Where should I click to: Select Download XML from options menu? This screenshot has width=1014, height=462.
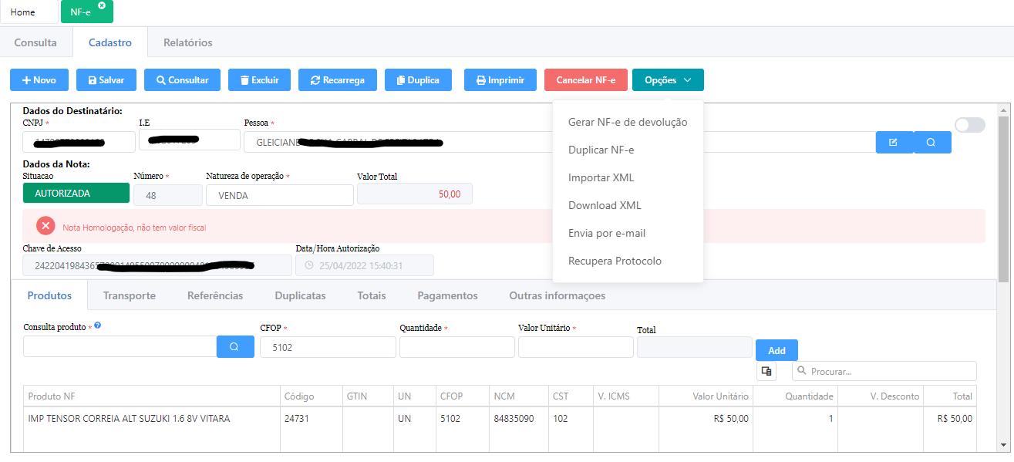click(605, 205)
